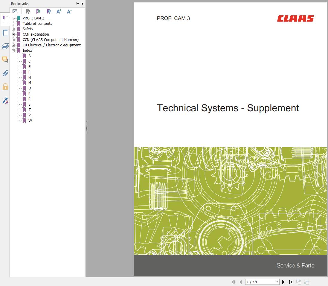Open the page thumbnails side panel
The width and height of the screenshot is (328, 286).
(x=5, y=33)
